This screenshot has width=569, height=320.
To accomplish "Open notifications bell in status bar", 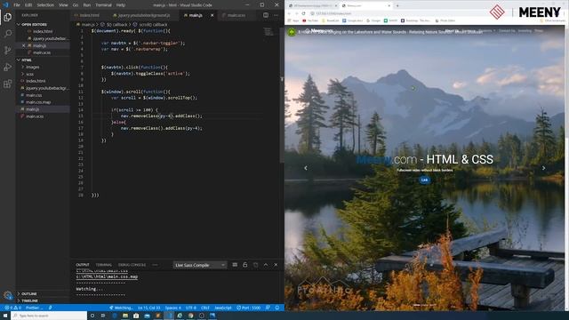I will click(x=277, y=308).
